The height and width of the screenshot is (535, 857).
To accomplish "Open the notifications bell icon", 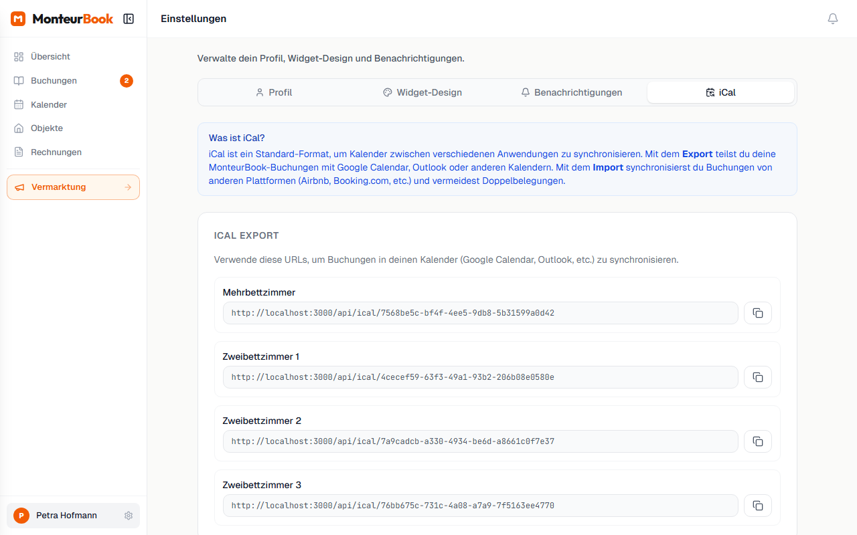I will point(832,19).
